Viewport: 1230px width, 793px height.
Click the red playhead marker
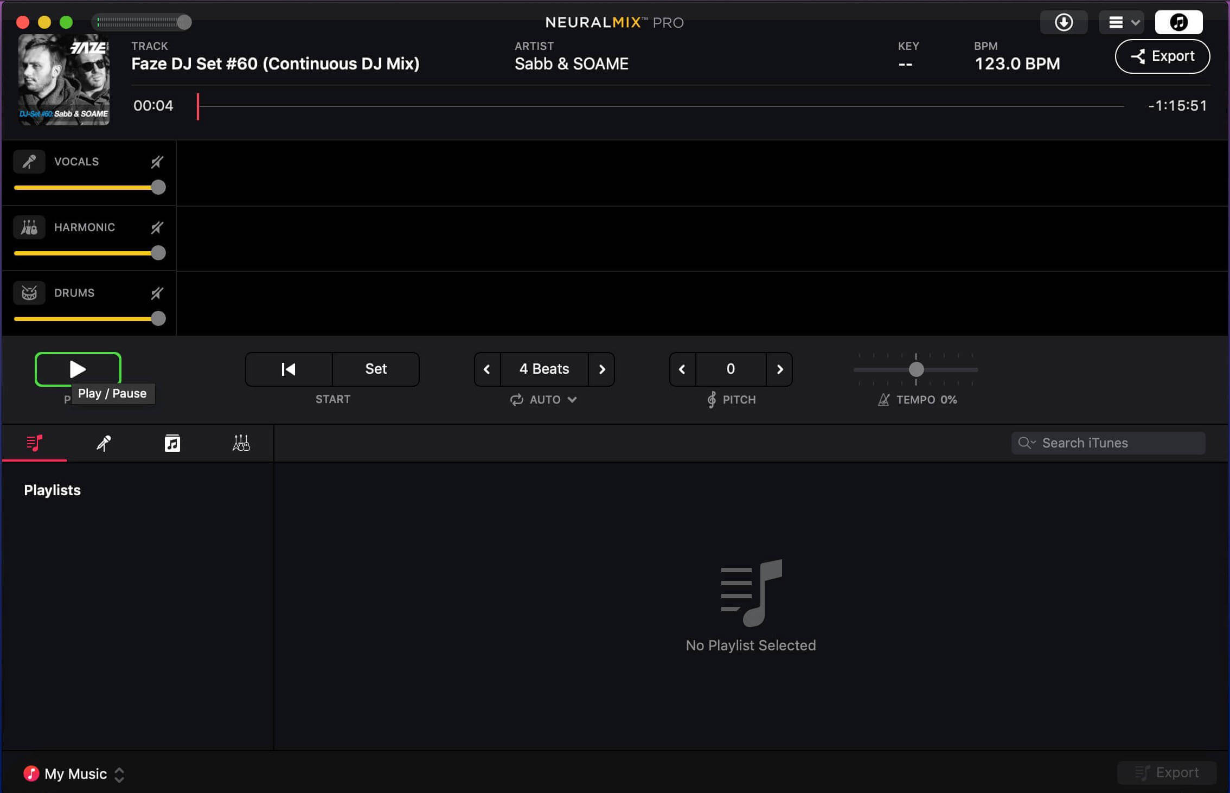pyautogui.click(x=198, y=106)
